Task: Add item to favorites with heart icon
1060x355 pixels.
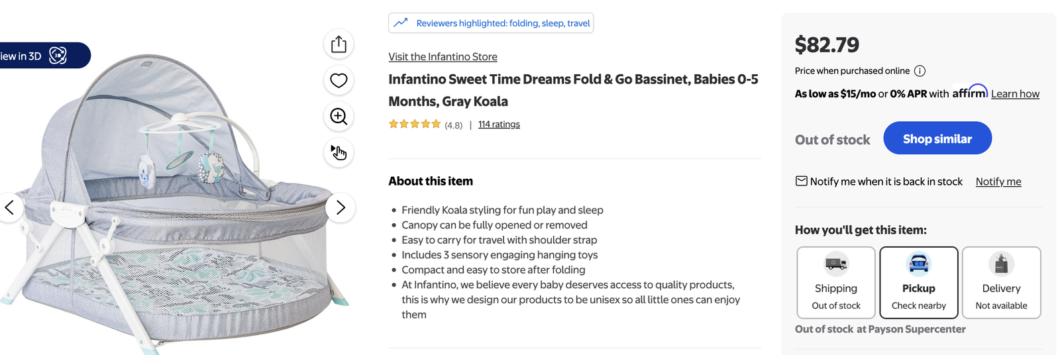Action: point(339,81)
